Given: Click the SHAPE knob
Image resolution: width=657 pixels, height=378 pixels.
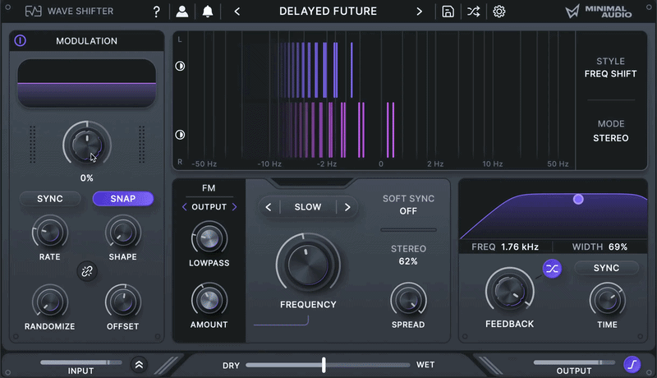Looking at the screenshot, I should click(122, 233).
